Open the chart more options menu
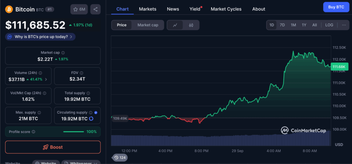Viewport: 352px width, 164px height. coord(343,25)
